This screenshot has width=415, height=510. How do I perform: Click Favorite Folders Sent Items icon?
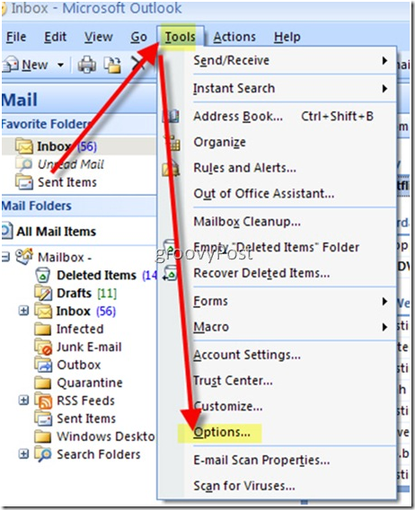pyautogui.click(x=24, y=181)
